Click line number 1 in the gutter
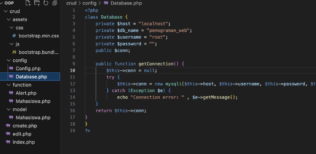The width and height of the screenshot is (316, 154). (x=74, y=10)
